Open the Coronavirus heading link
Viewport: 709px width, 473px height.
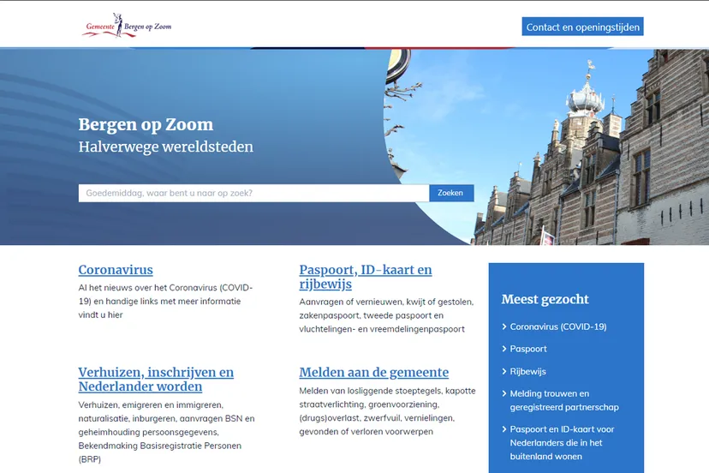[116, 270]
